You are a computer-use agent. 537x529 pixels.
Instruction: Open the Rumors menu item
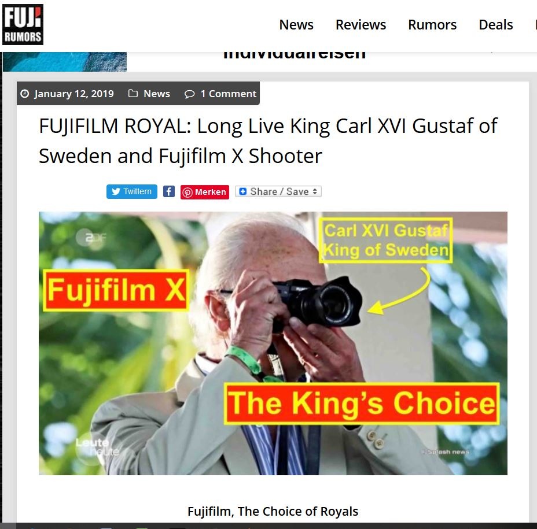click(432, 25)
